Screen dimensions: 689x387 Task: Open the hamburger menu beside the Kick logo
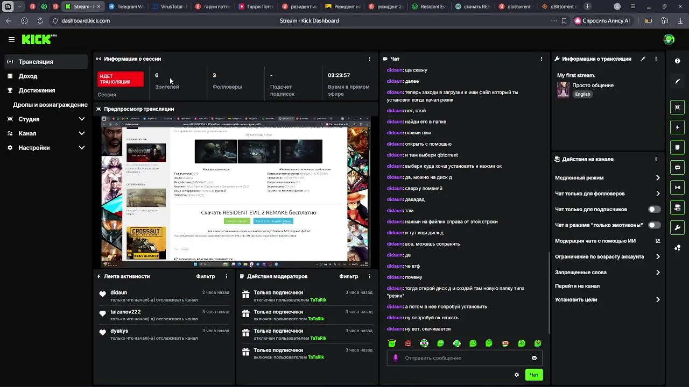point(11,39)
